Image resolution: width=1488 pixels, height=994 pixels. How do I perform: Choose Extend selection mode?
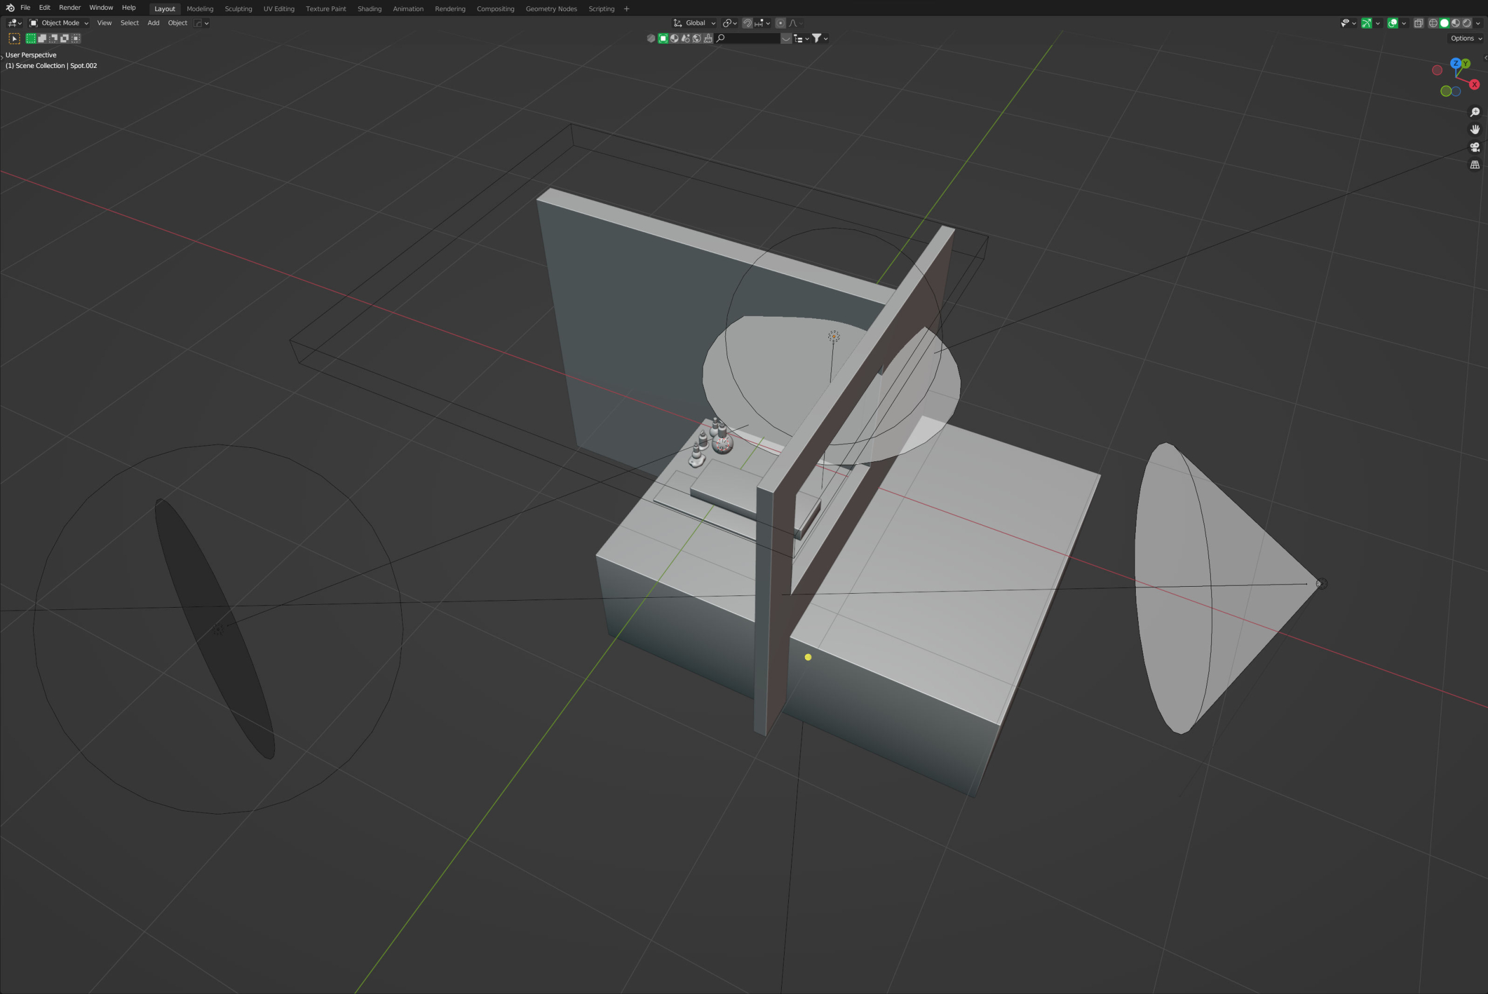tap(42, 39)
